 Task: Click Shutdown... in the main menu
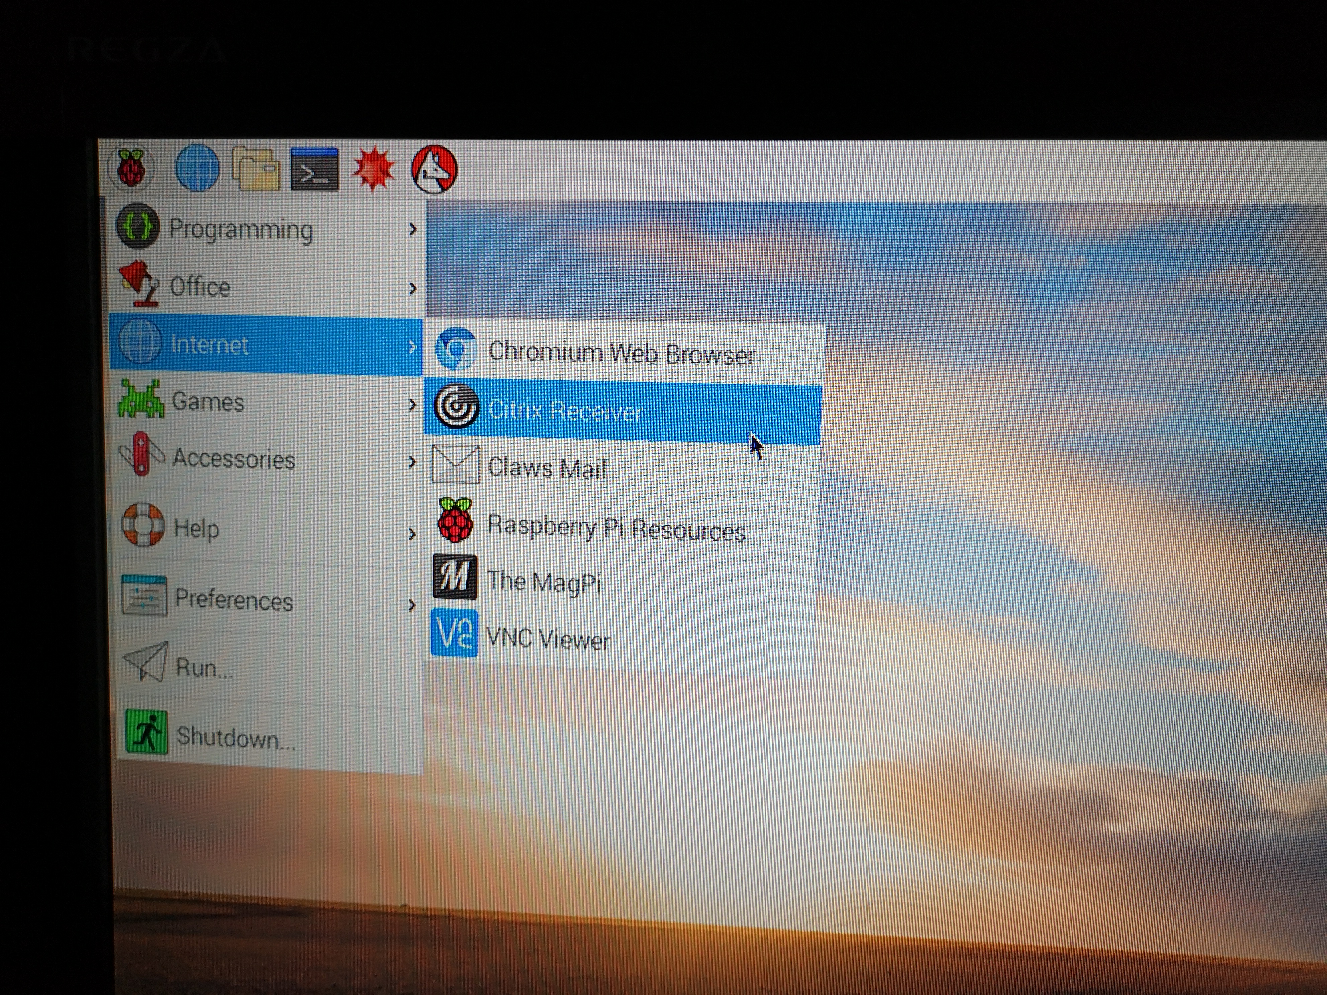pyautogui.click(x=235, y=737)
